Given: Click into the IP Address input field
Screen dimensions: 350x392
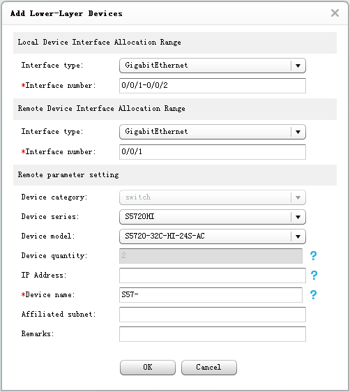Looking at the screenshot, I should (213, 276).
